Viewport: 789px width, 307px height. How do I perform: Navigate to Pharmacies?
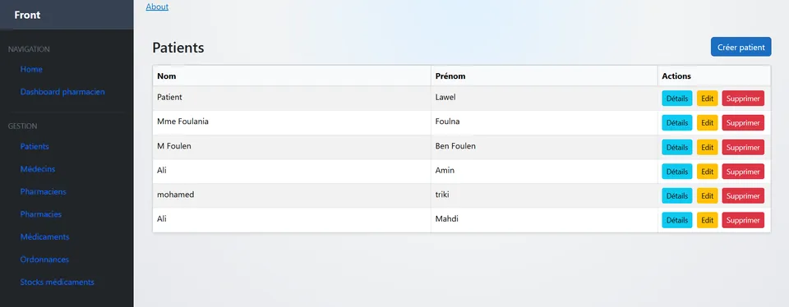point(41,214)
